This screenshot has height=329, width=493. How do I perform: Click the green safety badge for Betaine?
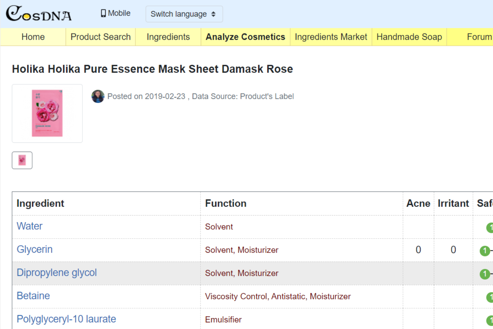(x=490, y=297)
